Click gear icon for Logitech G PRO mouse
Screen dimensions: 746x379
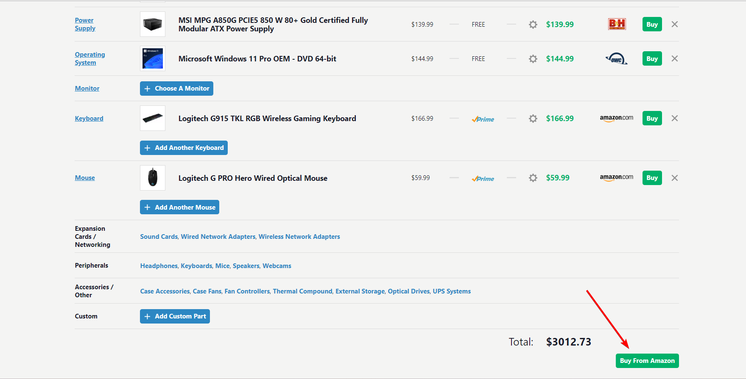click(533, 178)
